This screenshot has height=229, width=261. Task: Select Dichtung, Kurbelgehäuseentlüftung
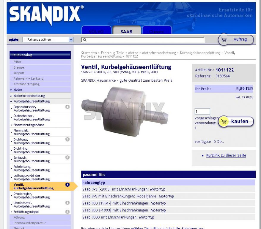pyautogui.click(x=40, y=141)
